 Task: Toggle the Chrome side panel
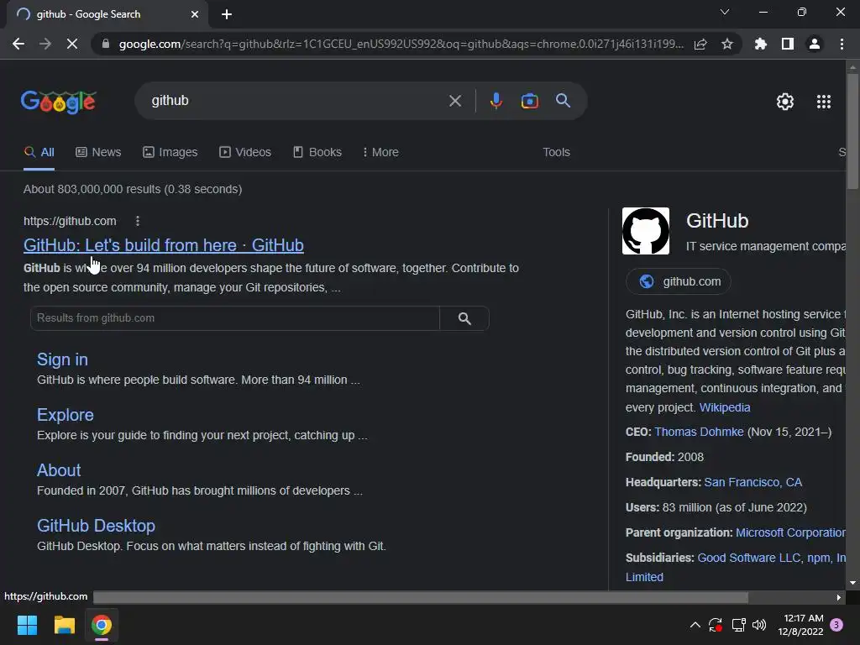pyautogui.click(x=788, y=44)
